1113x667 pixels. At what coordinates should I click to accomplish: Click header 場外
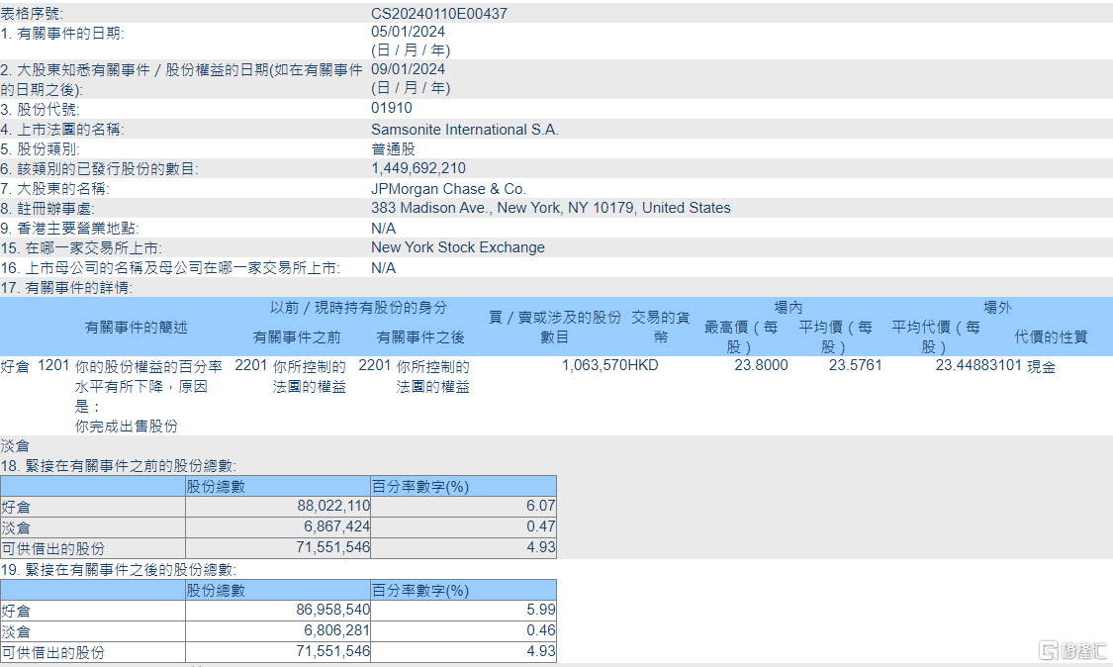(997, 308)
